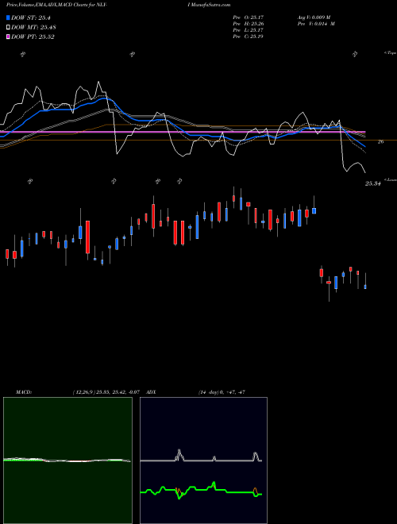Image resolution: width=397 pixels, height=524 pixels.
Task: Click the '25.34' price label
Action: [373, 183]
